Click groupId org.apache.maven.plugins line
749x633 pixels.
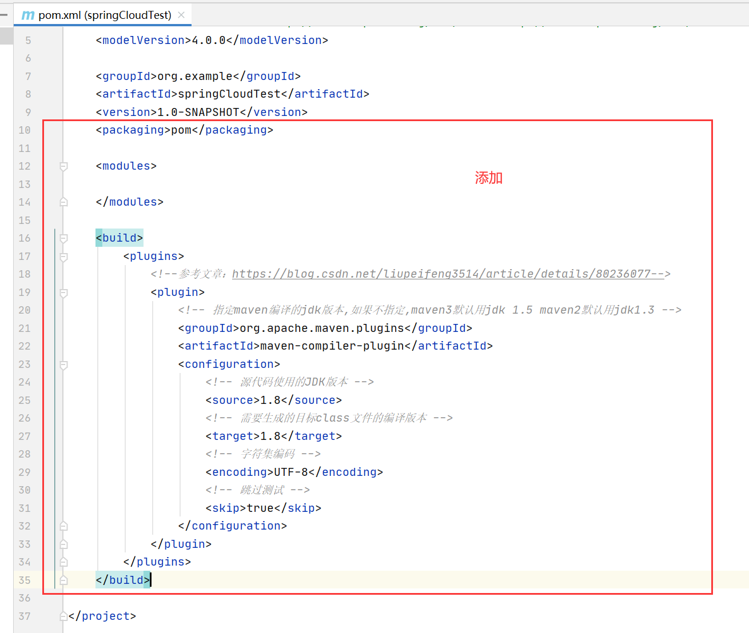coord(325,328)
